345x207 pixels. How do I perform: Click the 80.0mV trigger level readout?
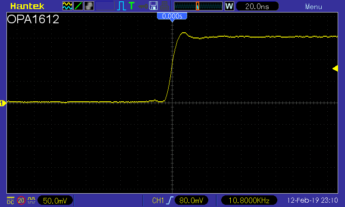(x=191, y=201)
